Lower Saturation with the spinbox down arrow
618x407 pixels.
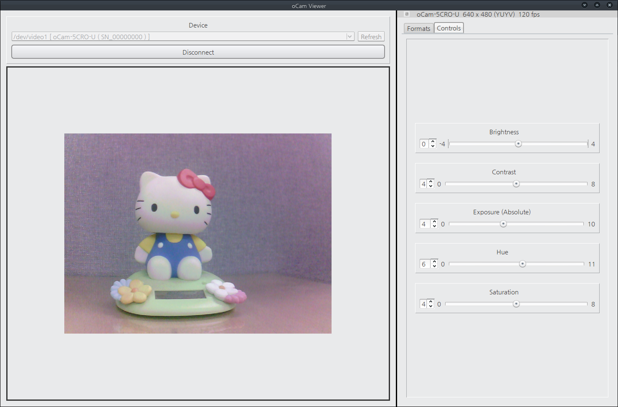[431, 307]
